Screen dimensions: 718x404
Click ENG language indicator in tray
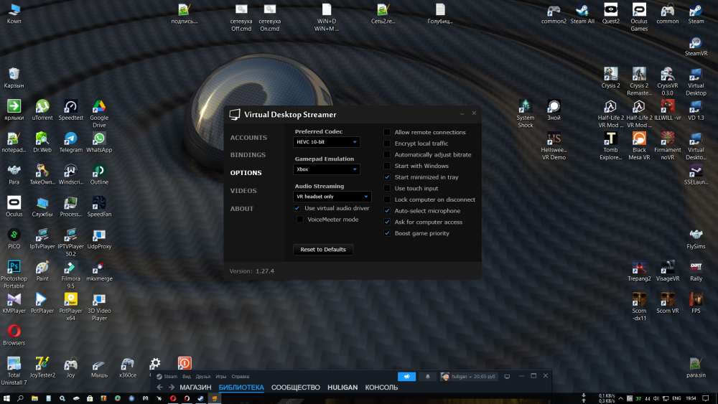676,398
